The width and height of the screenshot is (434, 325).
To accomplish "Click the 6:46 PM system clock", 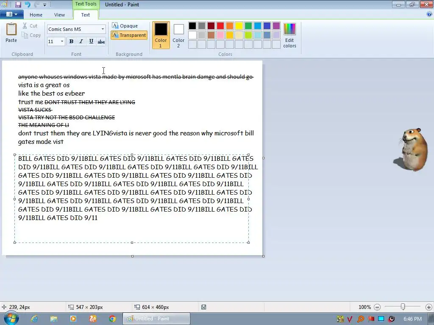I will pos(412,319).
